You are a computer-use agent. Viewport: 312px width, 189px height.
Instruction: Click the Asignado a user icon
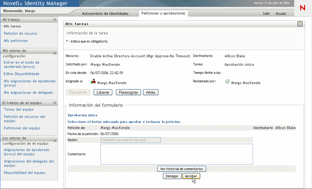coord(93,81)
